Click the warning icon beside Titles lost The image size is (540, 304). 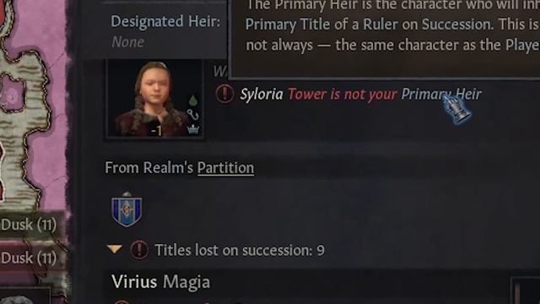click(x=139, y=250)
